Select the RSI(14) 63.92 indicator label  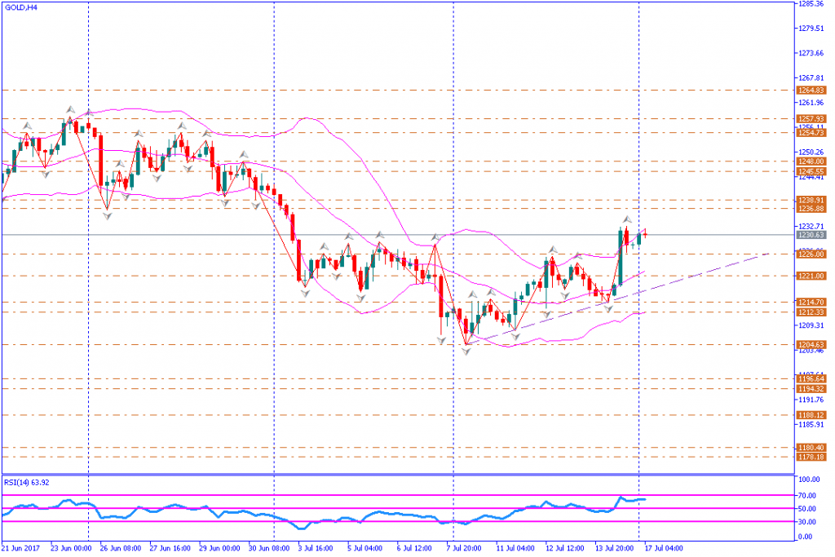tap(27, 482)
